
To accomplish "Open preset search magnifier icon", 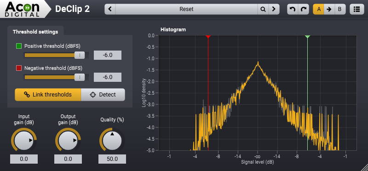I will [263, 9].
